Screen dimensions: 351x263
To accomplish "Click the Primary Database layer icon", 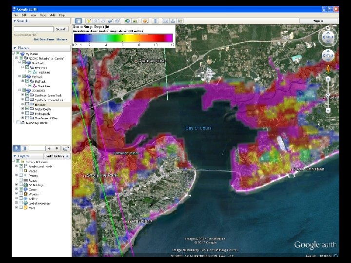I will [x=22, y=162].
